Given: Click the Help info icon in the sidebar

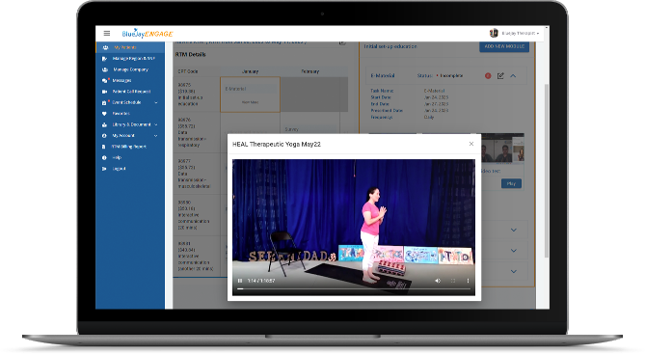Looking at the screenshot, I should pos(104,157).
